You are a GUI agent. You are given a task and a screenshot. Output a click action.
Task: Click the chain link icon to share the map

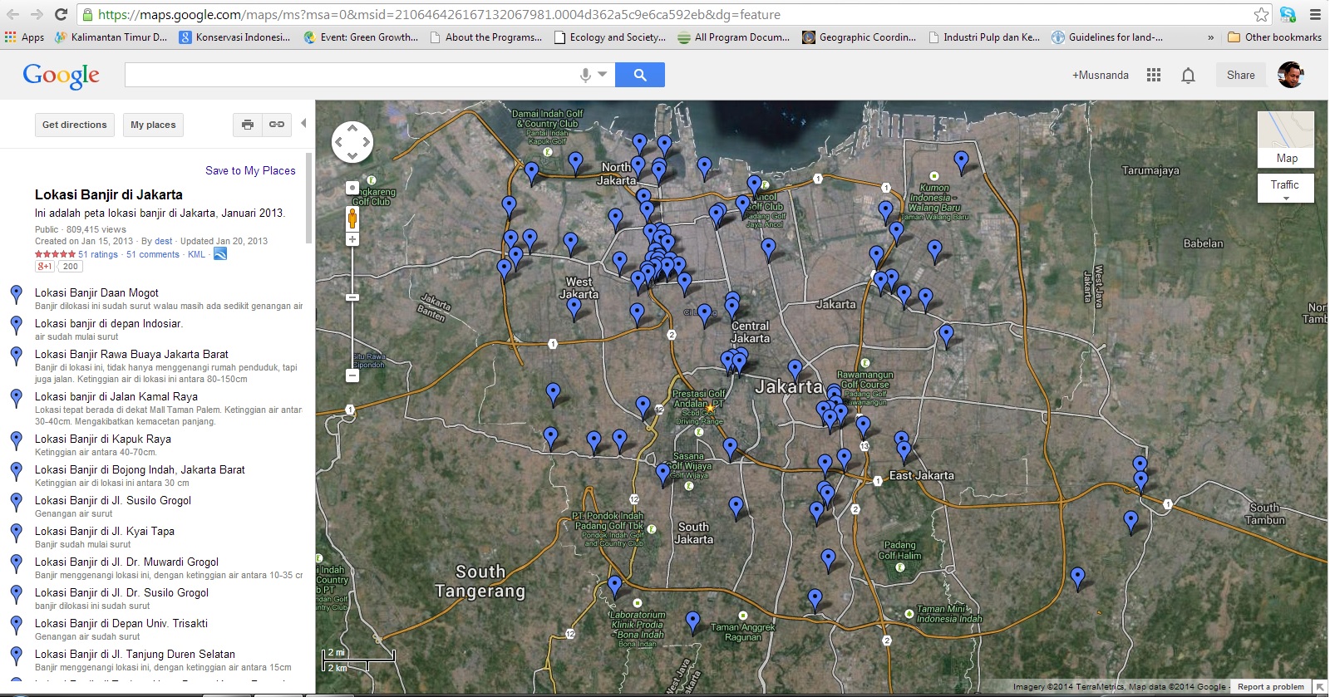pos(277,125)
